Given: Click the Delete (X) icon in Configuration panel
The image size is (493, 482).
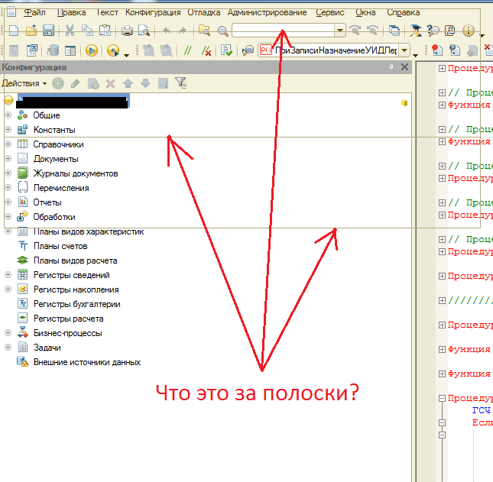Looking at the screenshot, I should (110, 83).
